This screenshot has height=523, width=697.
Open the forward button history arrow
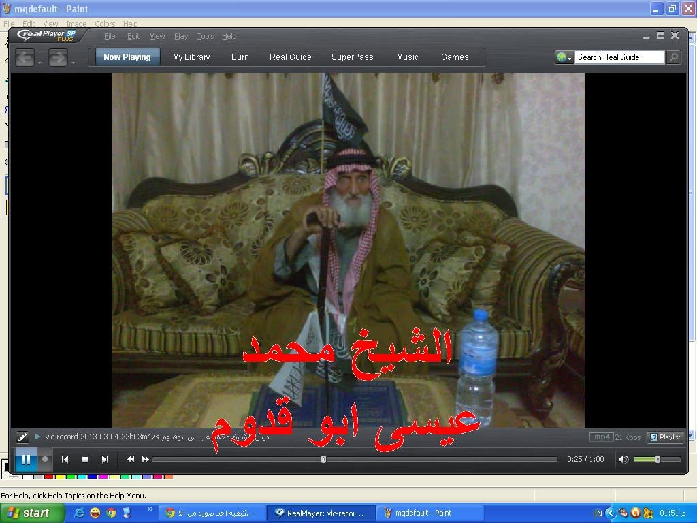tap(74, 63)
